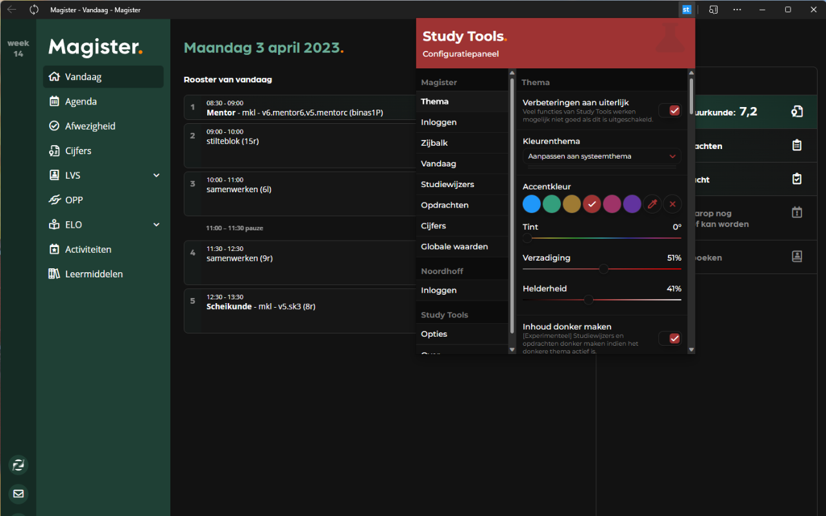Remove the accent color via the X icon
Screen dimensions: 826x516
[x=672, y=203]
